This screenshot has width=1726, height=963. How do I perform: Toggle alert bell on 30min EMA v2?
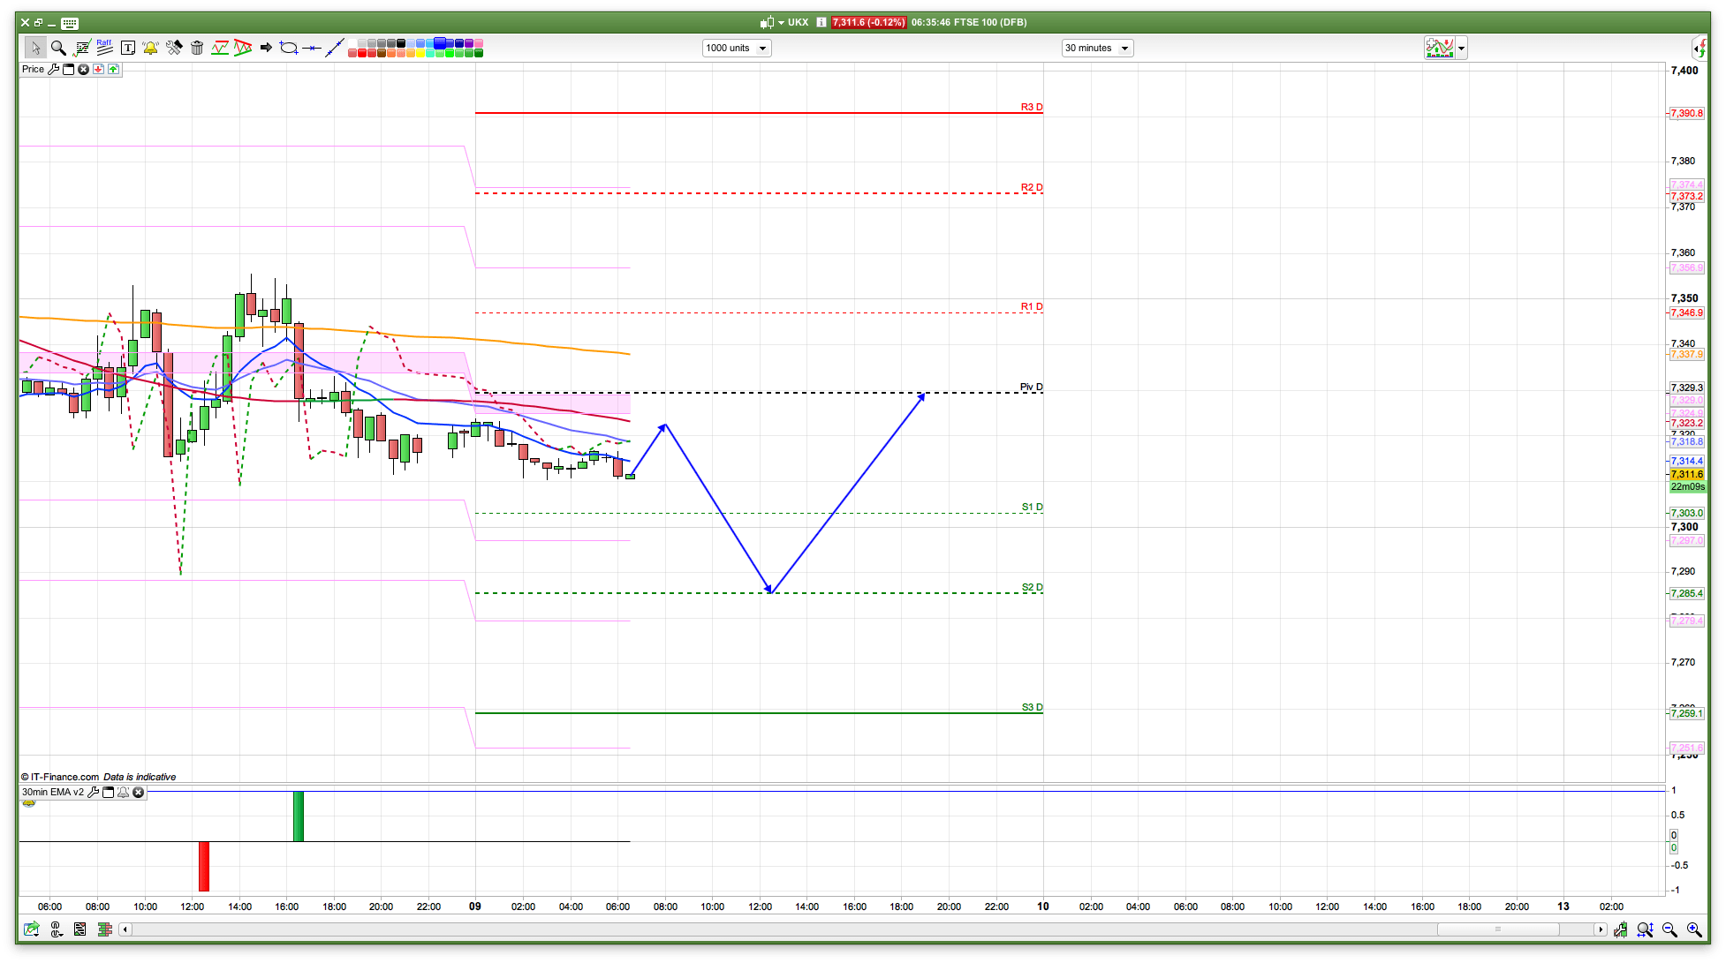click(x=124, y=792)
